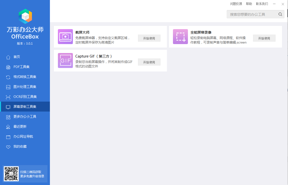
Task: Open 图片处理工具集 section
Action: click(25, 87)
